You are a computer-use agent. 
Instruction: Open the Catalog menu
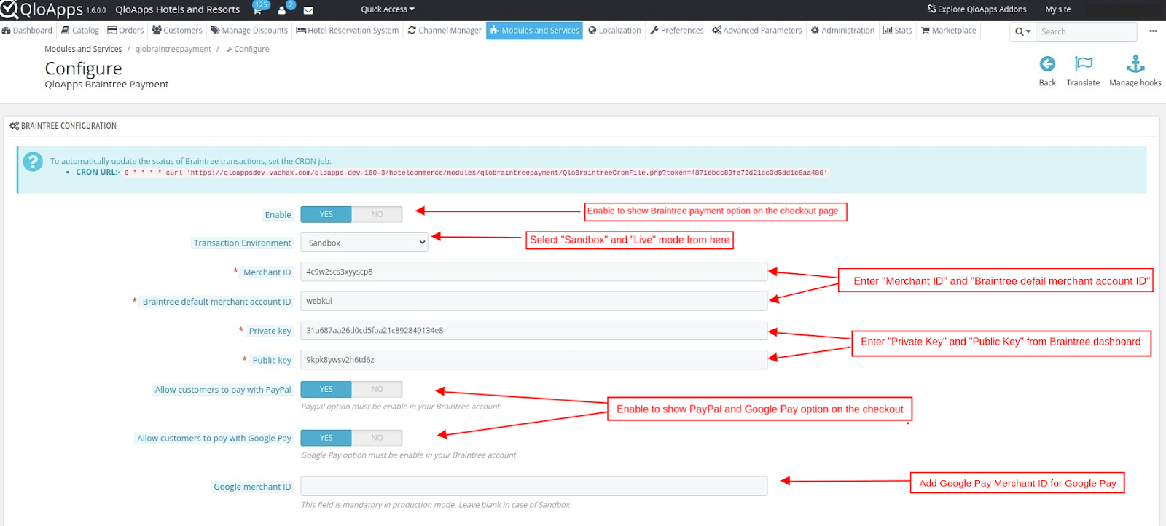[x=80, y=31]
